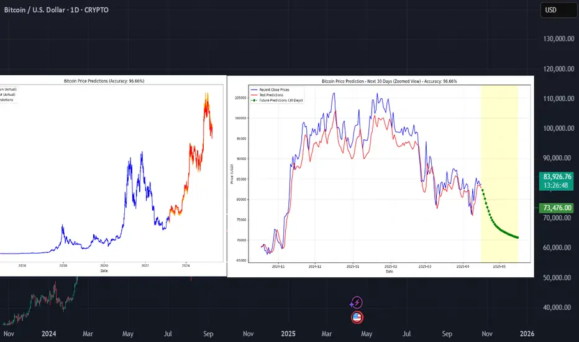The width and height of the screenshot is (579, 342).
Task: Click the Bitcoin Price Predictions (Accuracy: 96.66%) chart title
Action: point(104,81)
